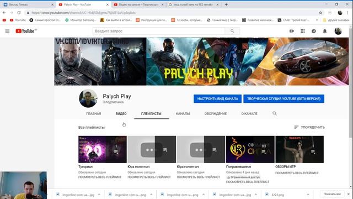353x199 pixels.
Task: Open the Туториал playlist thumbnail
Action: tap(103, 149)
